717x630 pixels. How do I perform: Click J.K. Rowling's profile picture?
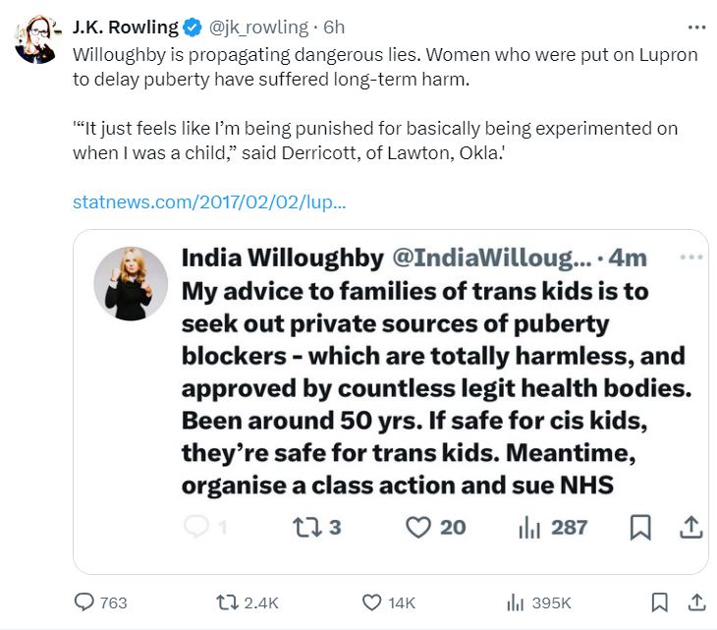point(35,39)
